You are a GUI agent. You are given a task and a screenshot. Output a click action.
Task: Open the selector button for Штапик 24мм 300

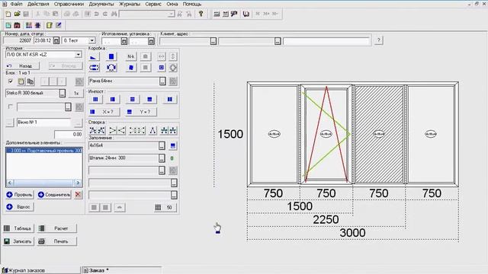[x=162, y=158]
